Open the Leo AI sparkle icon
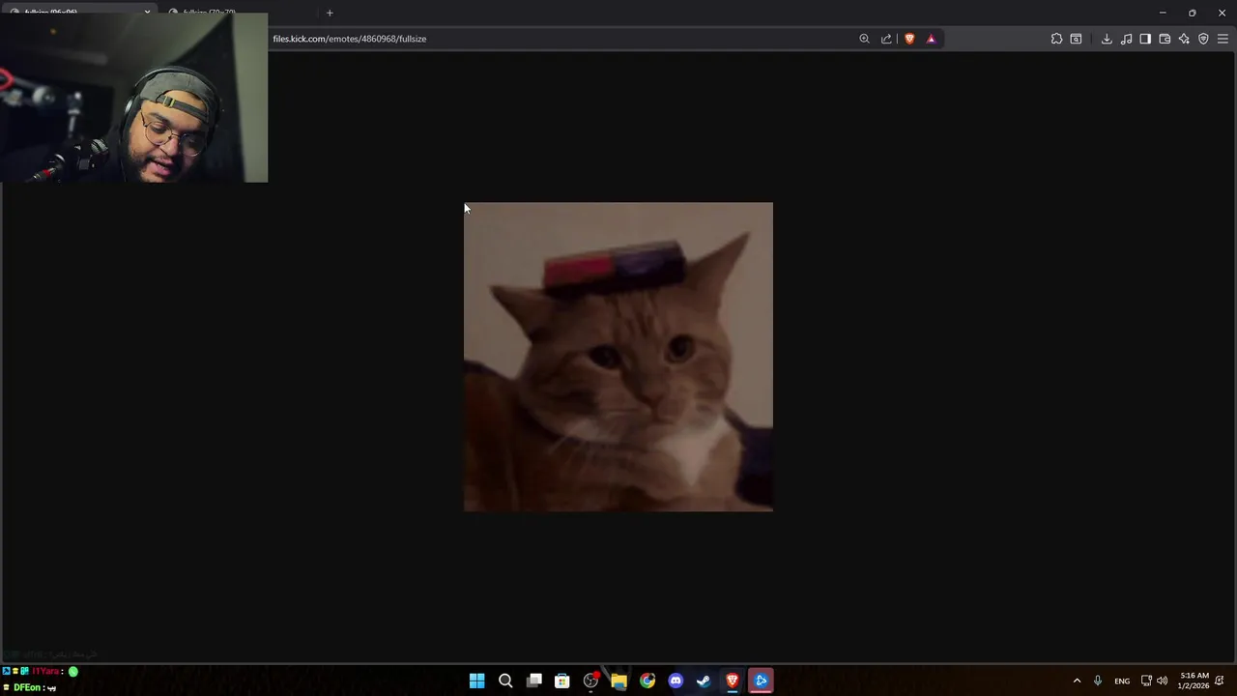 pos(1184,39)
